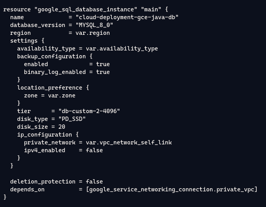This screenshot has width=266, height=207.
Task: Click the deletion_protection key
Action: coord(42,182)
